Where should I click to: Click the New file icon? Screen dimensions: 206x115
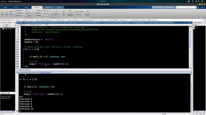pos(2,11)
